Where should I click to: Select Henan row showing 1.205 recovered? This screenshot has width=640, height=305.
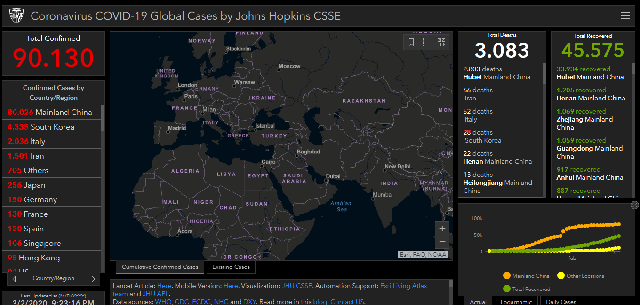coord(592,94)
